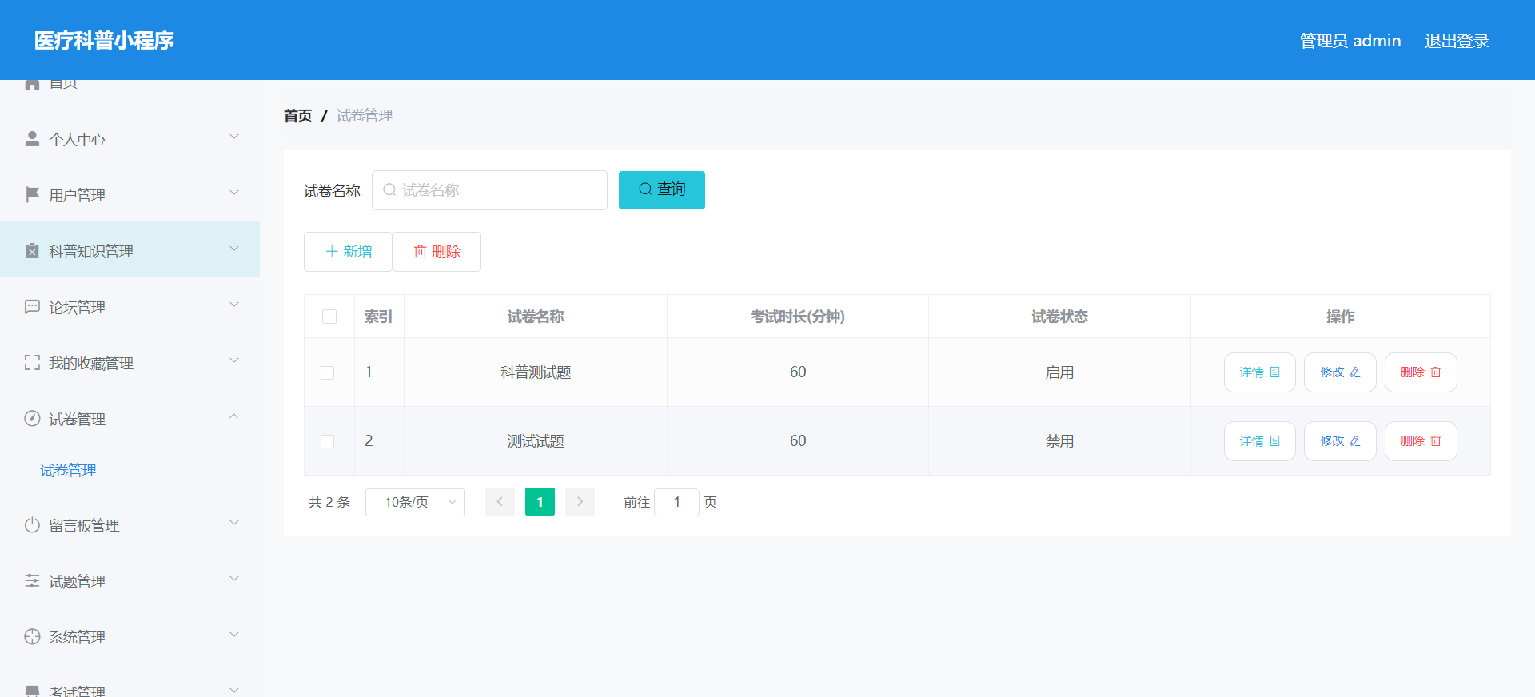Open the 用户管理 sidebar menu

pyautogui.click(x=130, y=195)
